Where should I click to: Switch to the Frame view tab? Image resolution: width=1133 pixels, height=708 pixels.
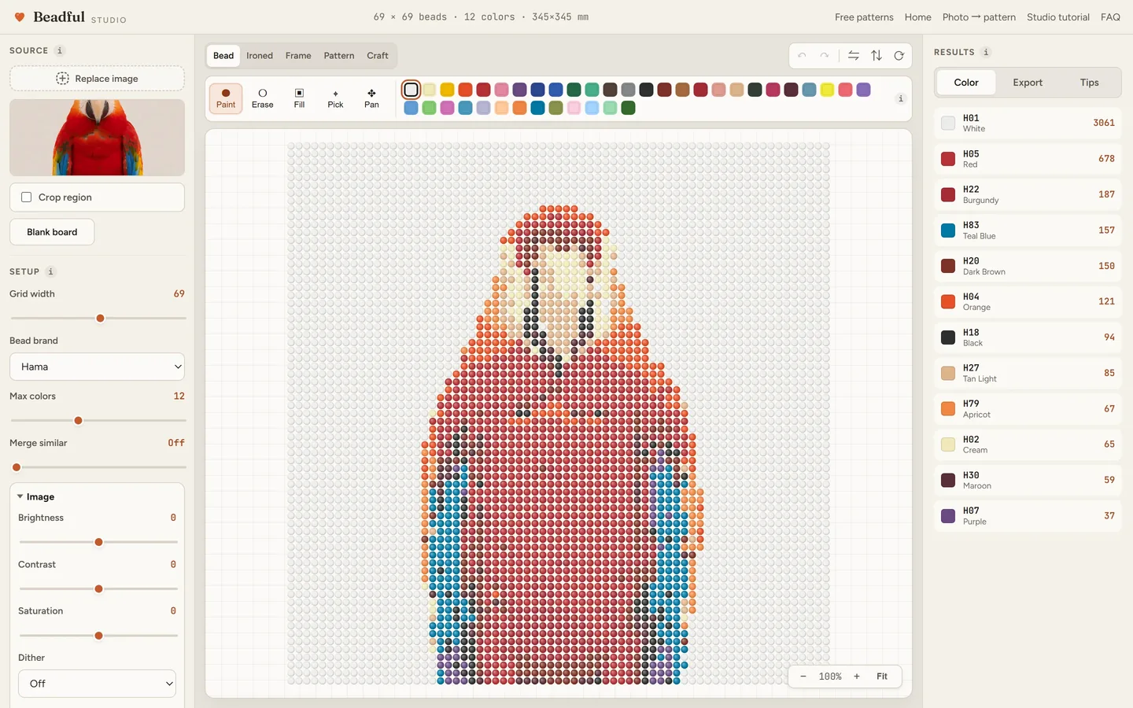[298, 56]
